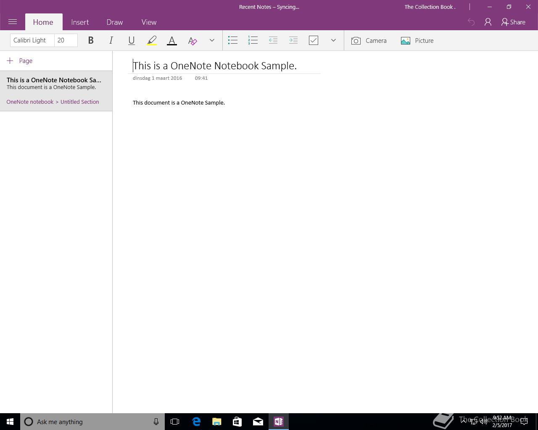This screenshot has height=430, width=538.
Task: Add a new Page
Action: 20,60
